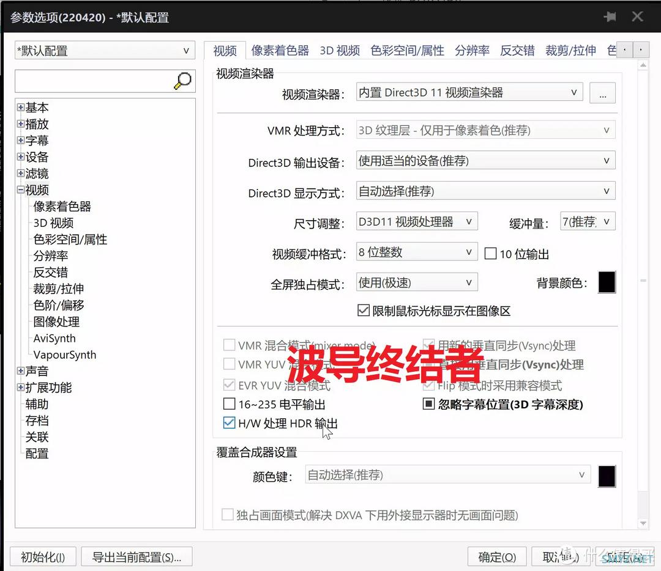The width and height of the screenshot is (661, 571).
Task: Open the Direct3D 显示方式 dropdown
Action: pyautogui.click(x=485, y=191)
